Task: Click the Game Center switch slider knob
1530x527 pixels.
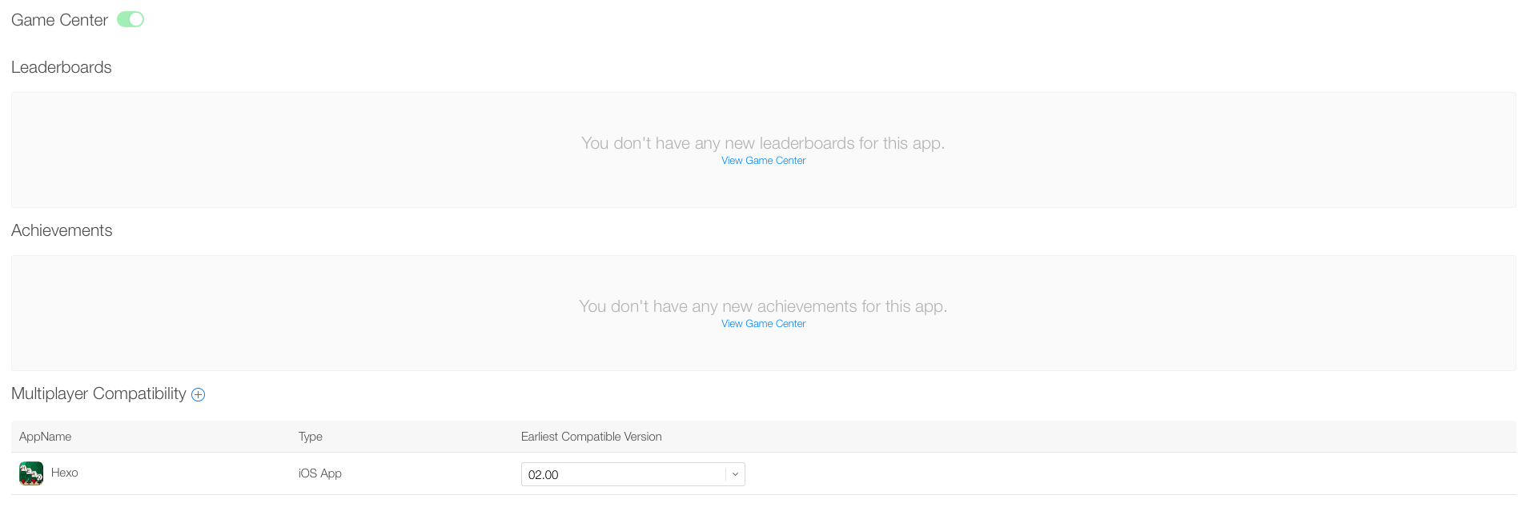Action: pyautogui.click(x=135, y=18)
